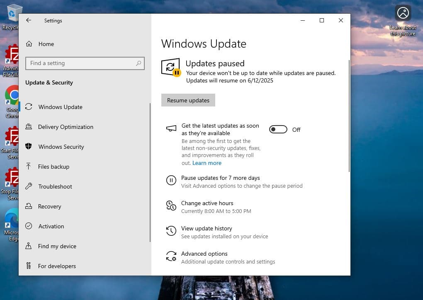This screenshot has width=423, height=300.
Task: Click the View update history icon
Action: tap(171, 231)
